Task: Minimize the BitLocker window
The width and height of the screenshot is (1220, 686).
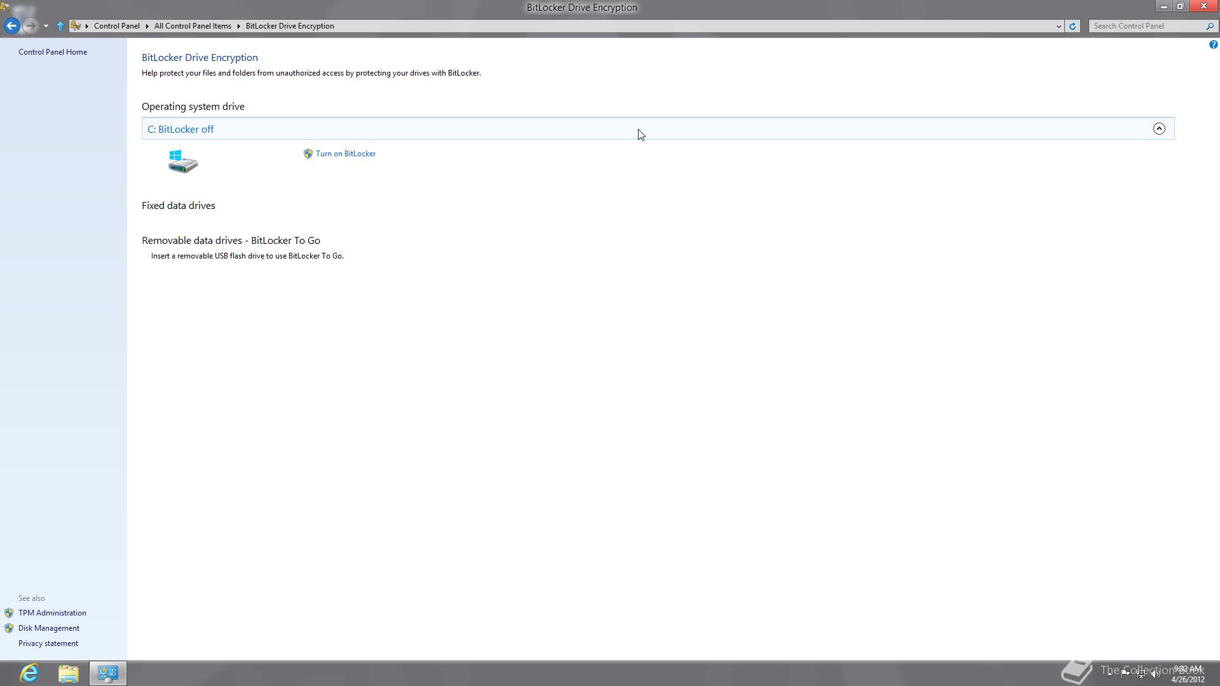Action: (1164, 6)
